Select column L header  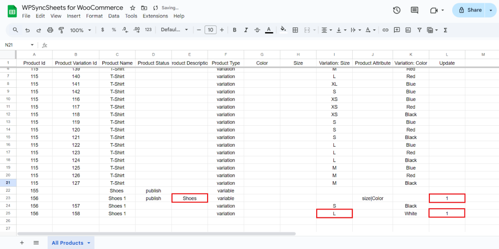pyautogui.click(x=447, y=55)
